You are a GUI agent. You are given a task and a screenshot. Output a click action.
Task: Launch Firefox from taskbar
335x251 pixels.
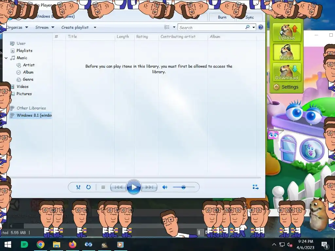73,244
